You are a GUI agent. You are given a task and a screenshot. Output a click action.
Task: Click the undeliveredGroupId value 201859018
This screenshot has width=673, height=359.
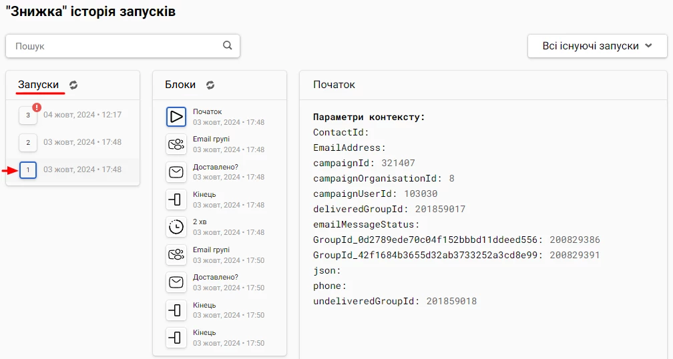[451, 301]
